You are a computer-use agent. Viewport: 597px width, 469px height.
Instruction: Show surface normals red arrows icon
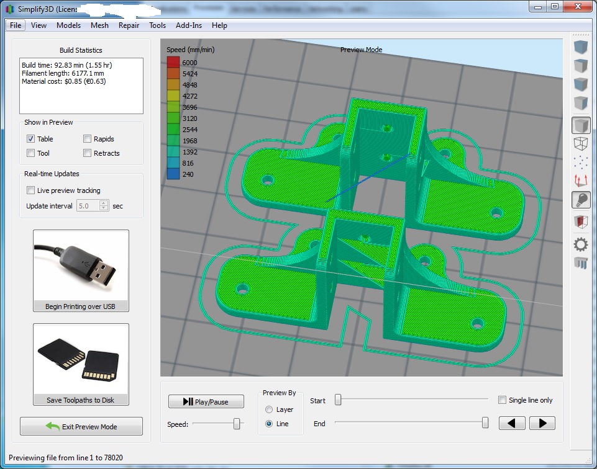click(581, 181)
